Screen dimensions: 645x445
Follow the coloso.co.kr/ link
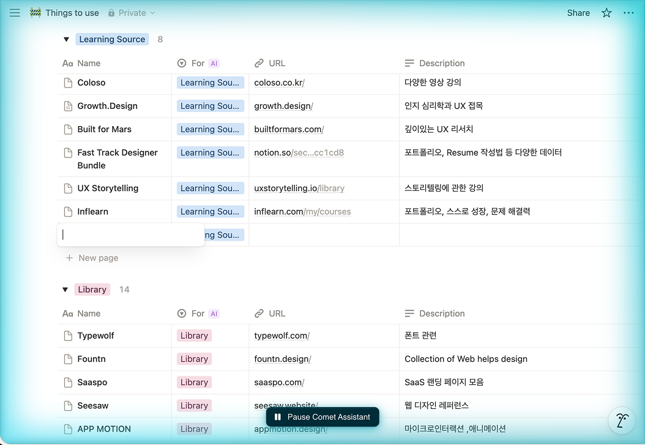(x=279, y=83)
